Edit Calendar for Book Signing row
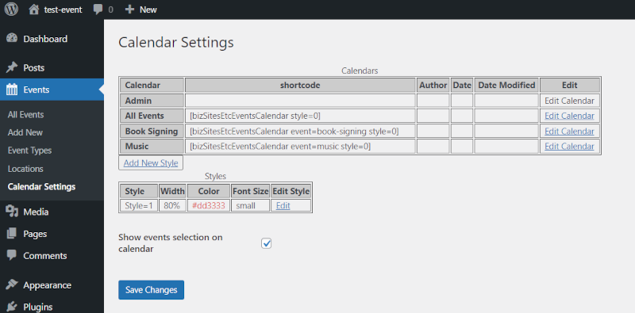Image resolution: width=635 pixels, height=313 pixels. 569,132
